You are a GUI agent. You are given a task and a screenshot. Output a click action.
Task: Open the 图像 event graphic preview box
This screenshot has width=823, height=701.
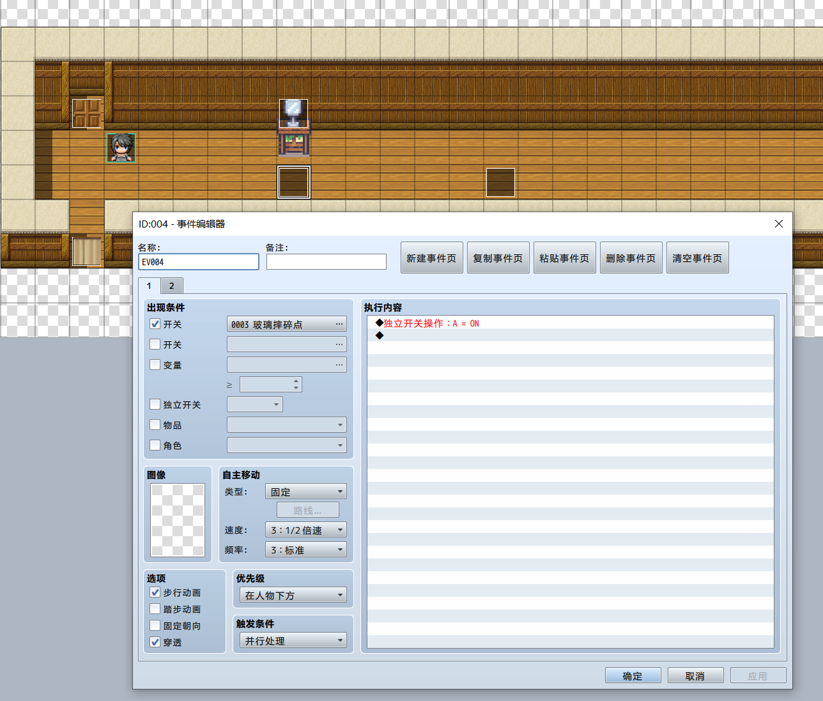[x=178, y=520]
